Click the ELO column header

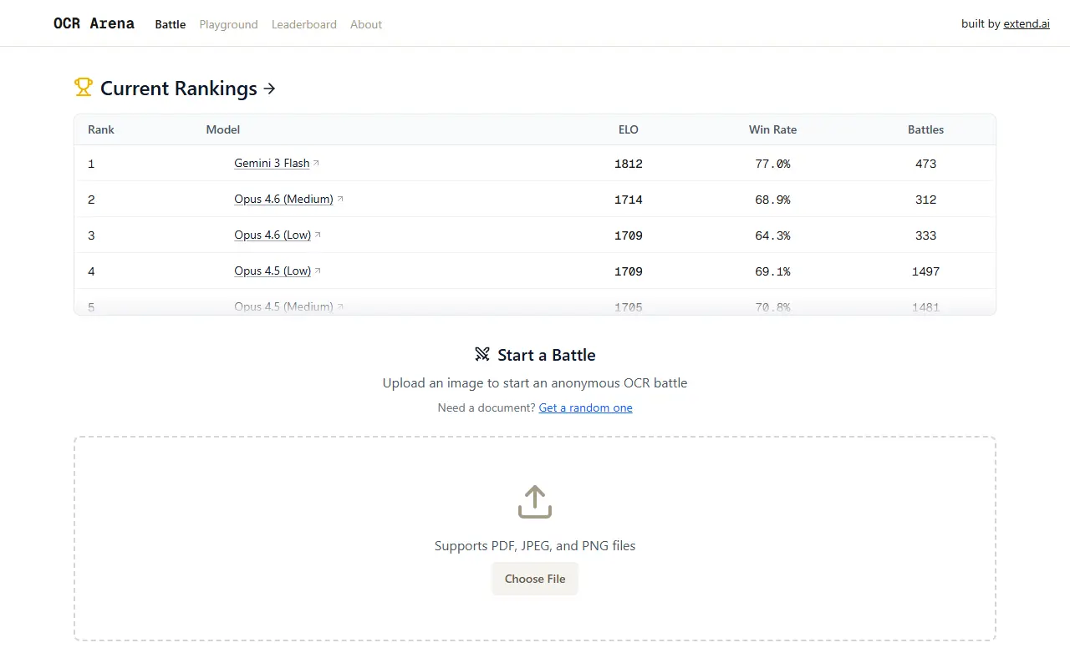(x=629, y=129)
